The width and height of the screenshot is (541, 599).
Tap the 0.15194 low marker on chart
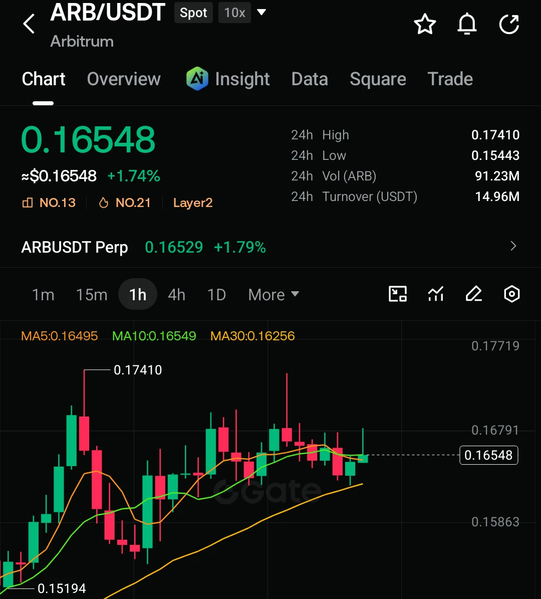click(62, 588)
